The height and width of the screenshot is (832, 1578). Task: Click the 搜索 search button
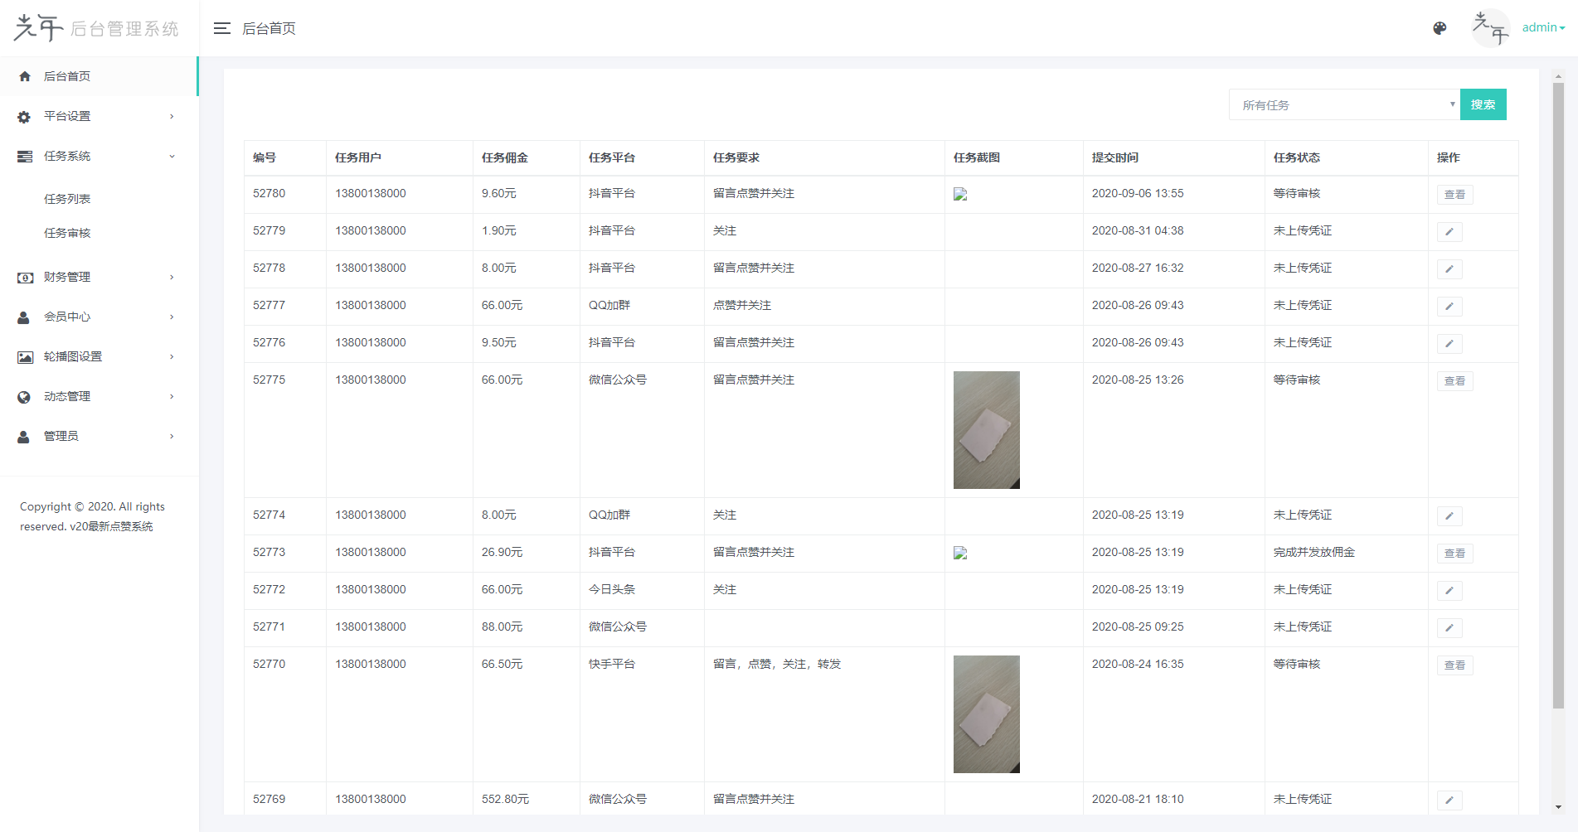1483,104
